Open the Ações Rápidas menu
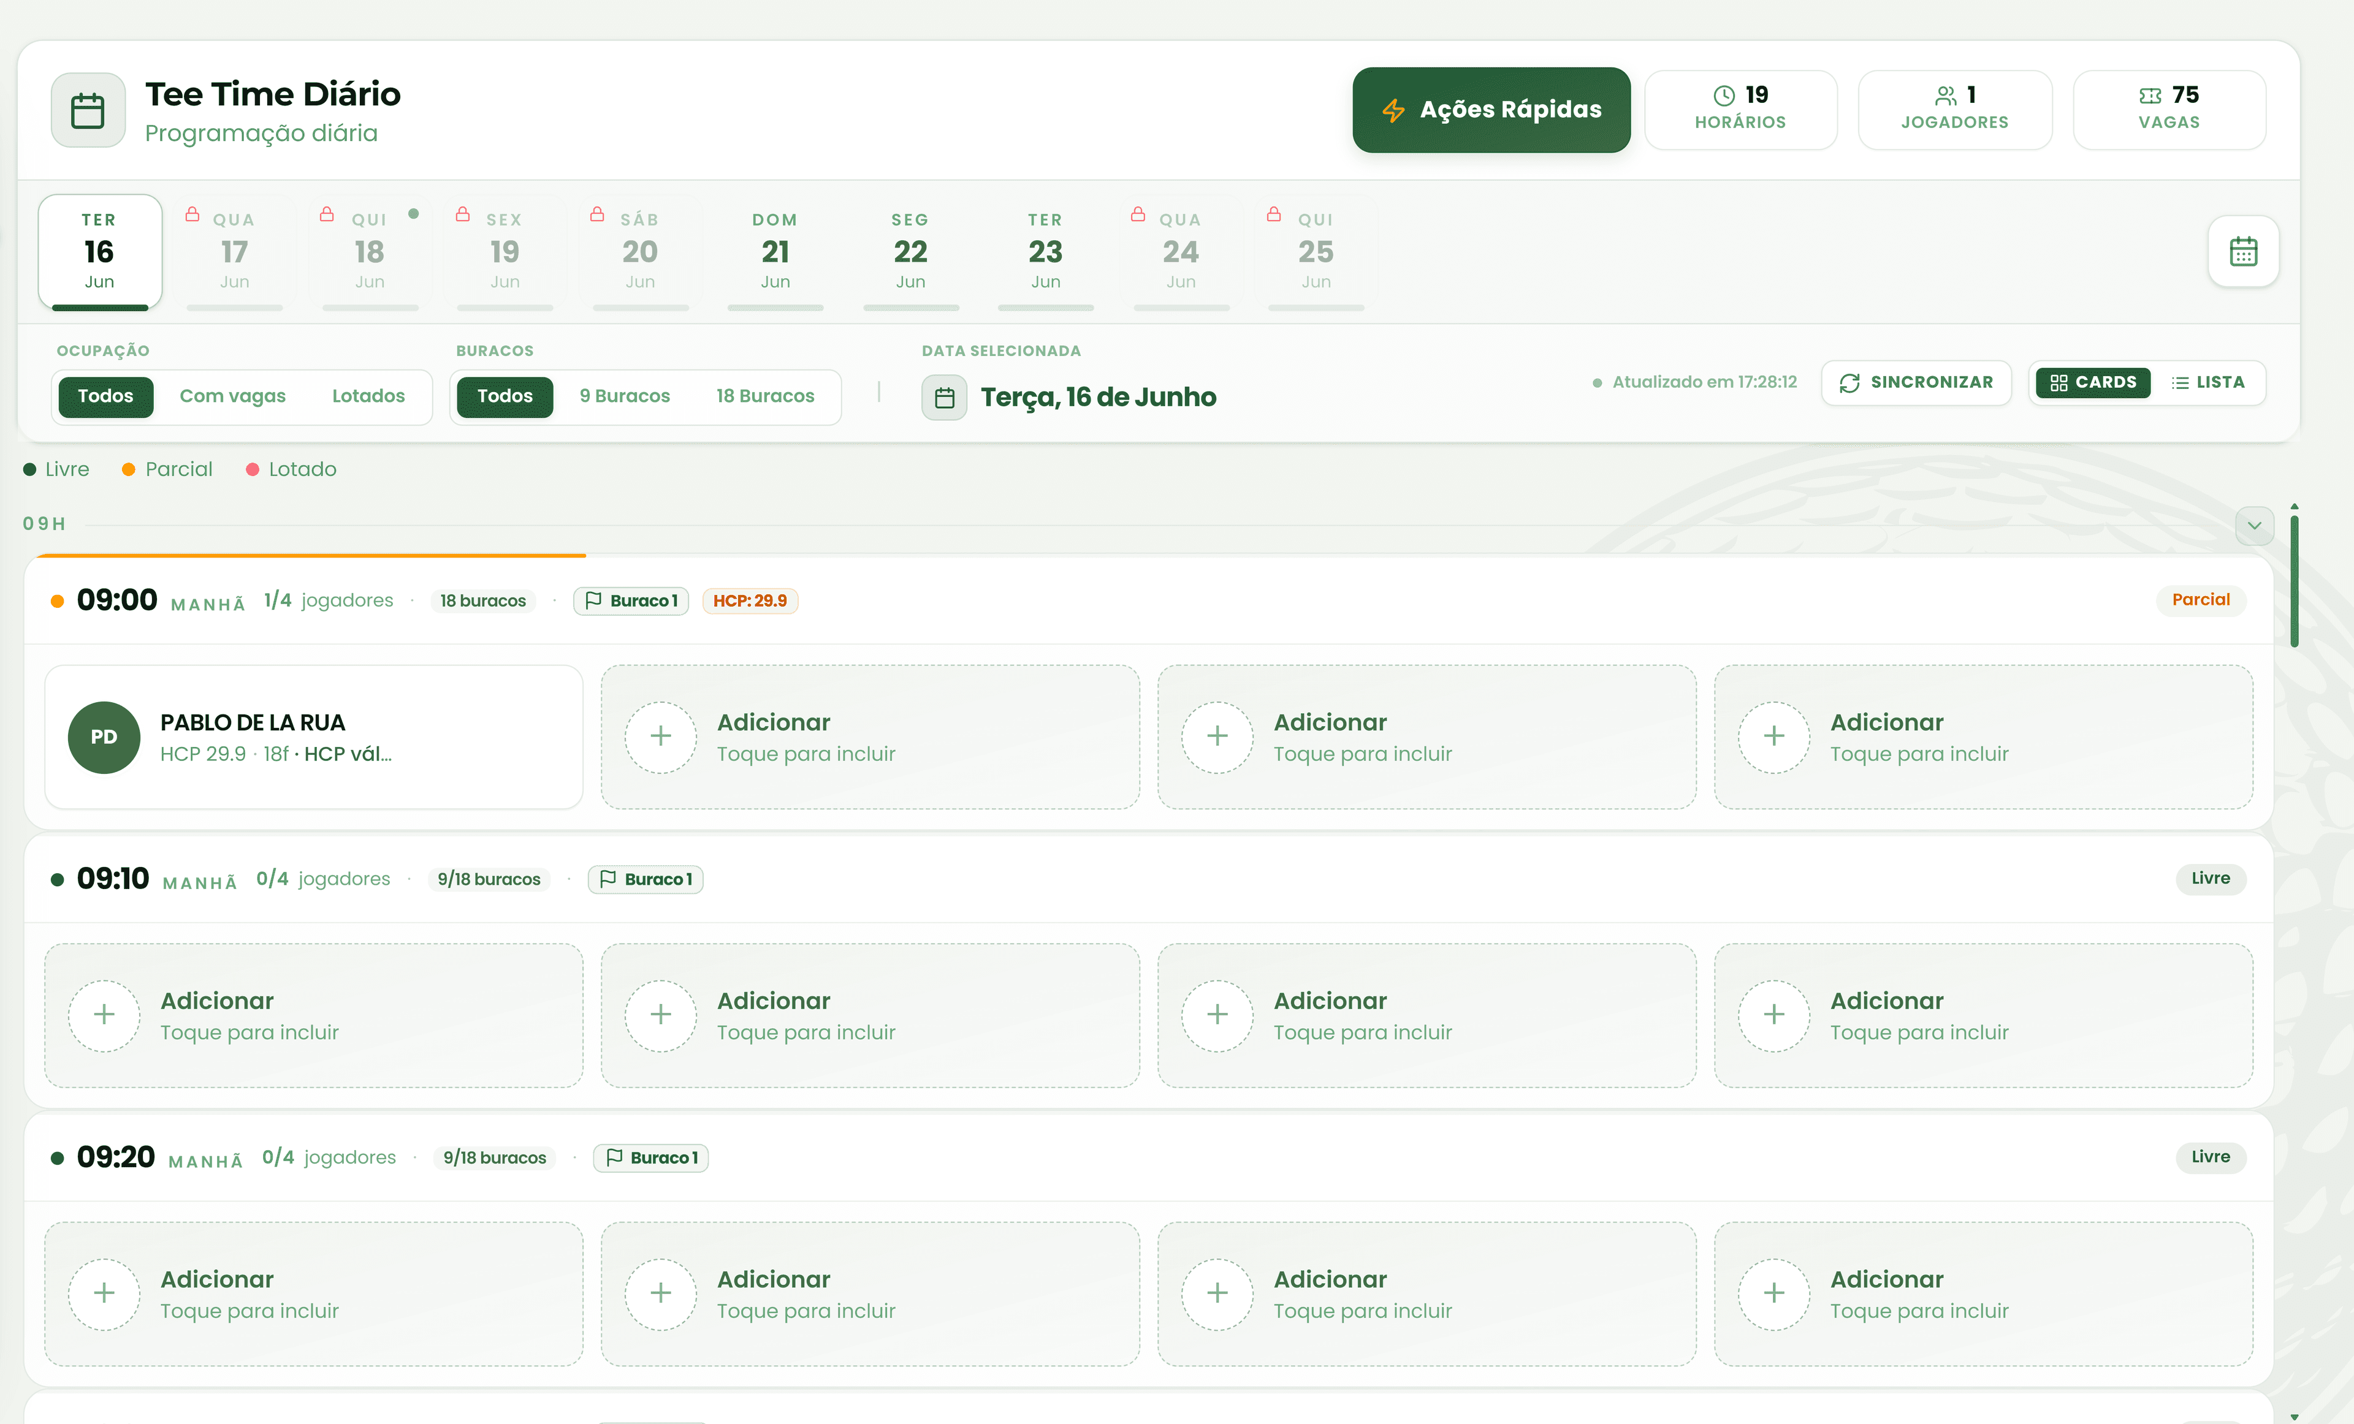Viewport: 2354px width, 1424px height. pos(1491,110)
